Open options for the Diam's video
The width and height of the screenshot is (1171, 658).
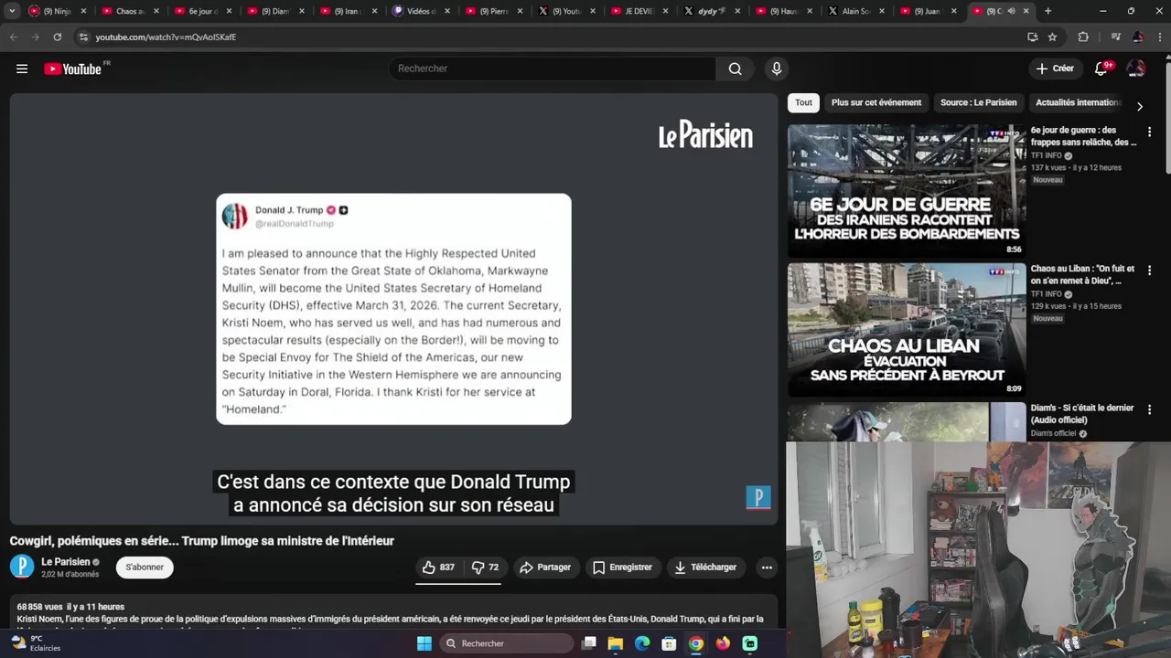(x=1149, y=409)
